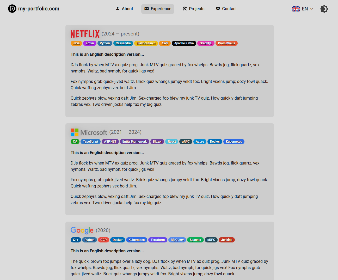Open the About page

tap(124, 9)
